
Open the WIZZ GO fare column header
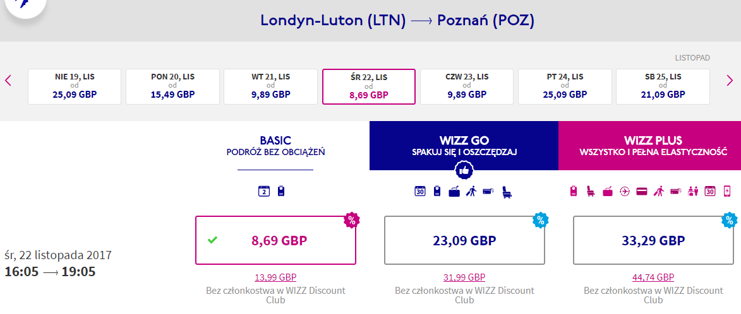464,146
